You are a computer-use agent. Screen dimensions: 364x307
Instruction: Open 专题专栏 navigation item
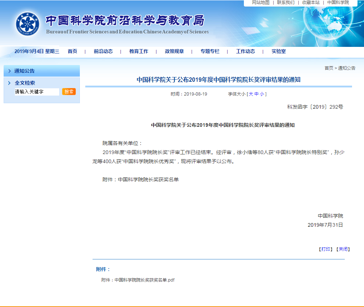pyautogui.click(x=210, y=52)
